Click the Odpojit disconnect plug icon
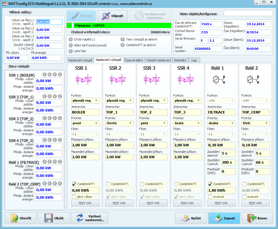Screen dimensions: 278x229 coord(106,16)
